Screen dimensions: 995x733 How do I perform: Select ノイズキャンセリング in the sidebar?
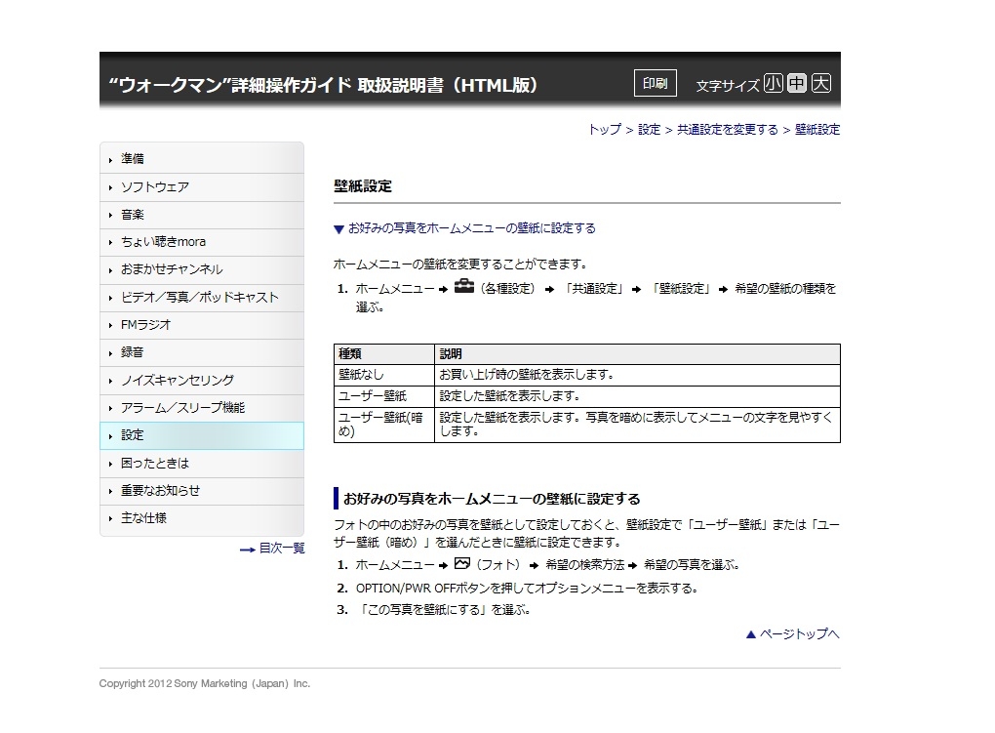pos(177,381)
